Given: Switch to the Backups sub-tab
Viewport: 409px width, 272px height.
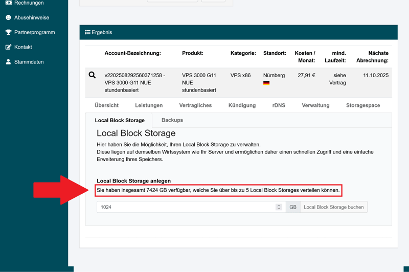Looking at the screenshot, I should coord(172,120).
